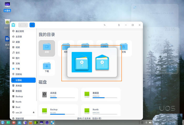Click the file manager taskbar icon
This screenshot has height=125, width=184.
tap(19, 123)
